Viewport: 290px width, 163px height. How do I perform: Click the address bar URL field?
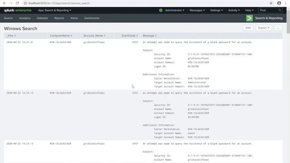(146, 3)
